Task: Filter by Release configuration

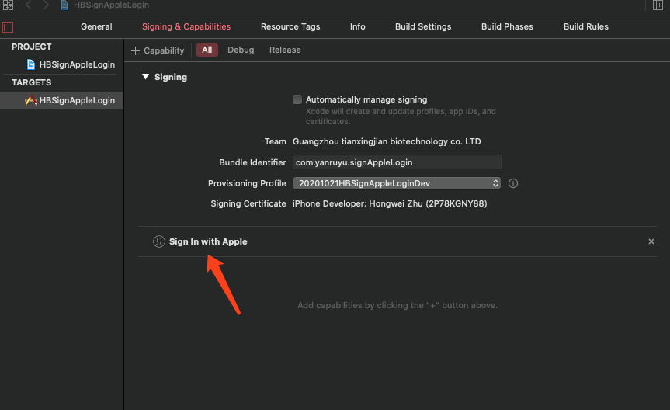Action: [x=285, y=50]
